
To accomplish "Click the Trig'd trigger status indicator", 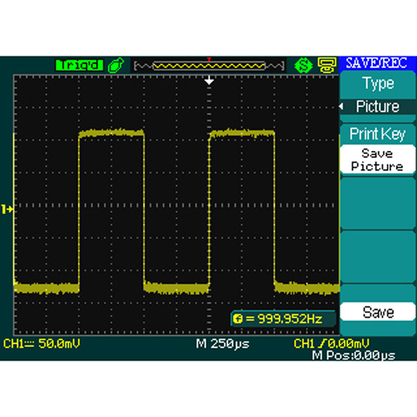I will (80, 65).
